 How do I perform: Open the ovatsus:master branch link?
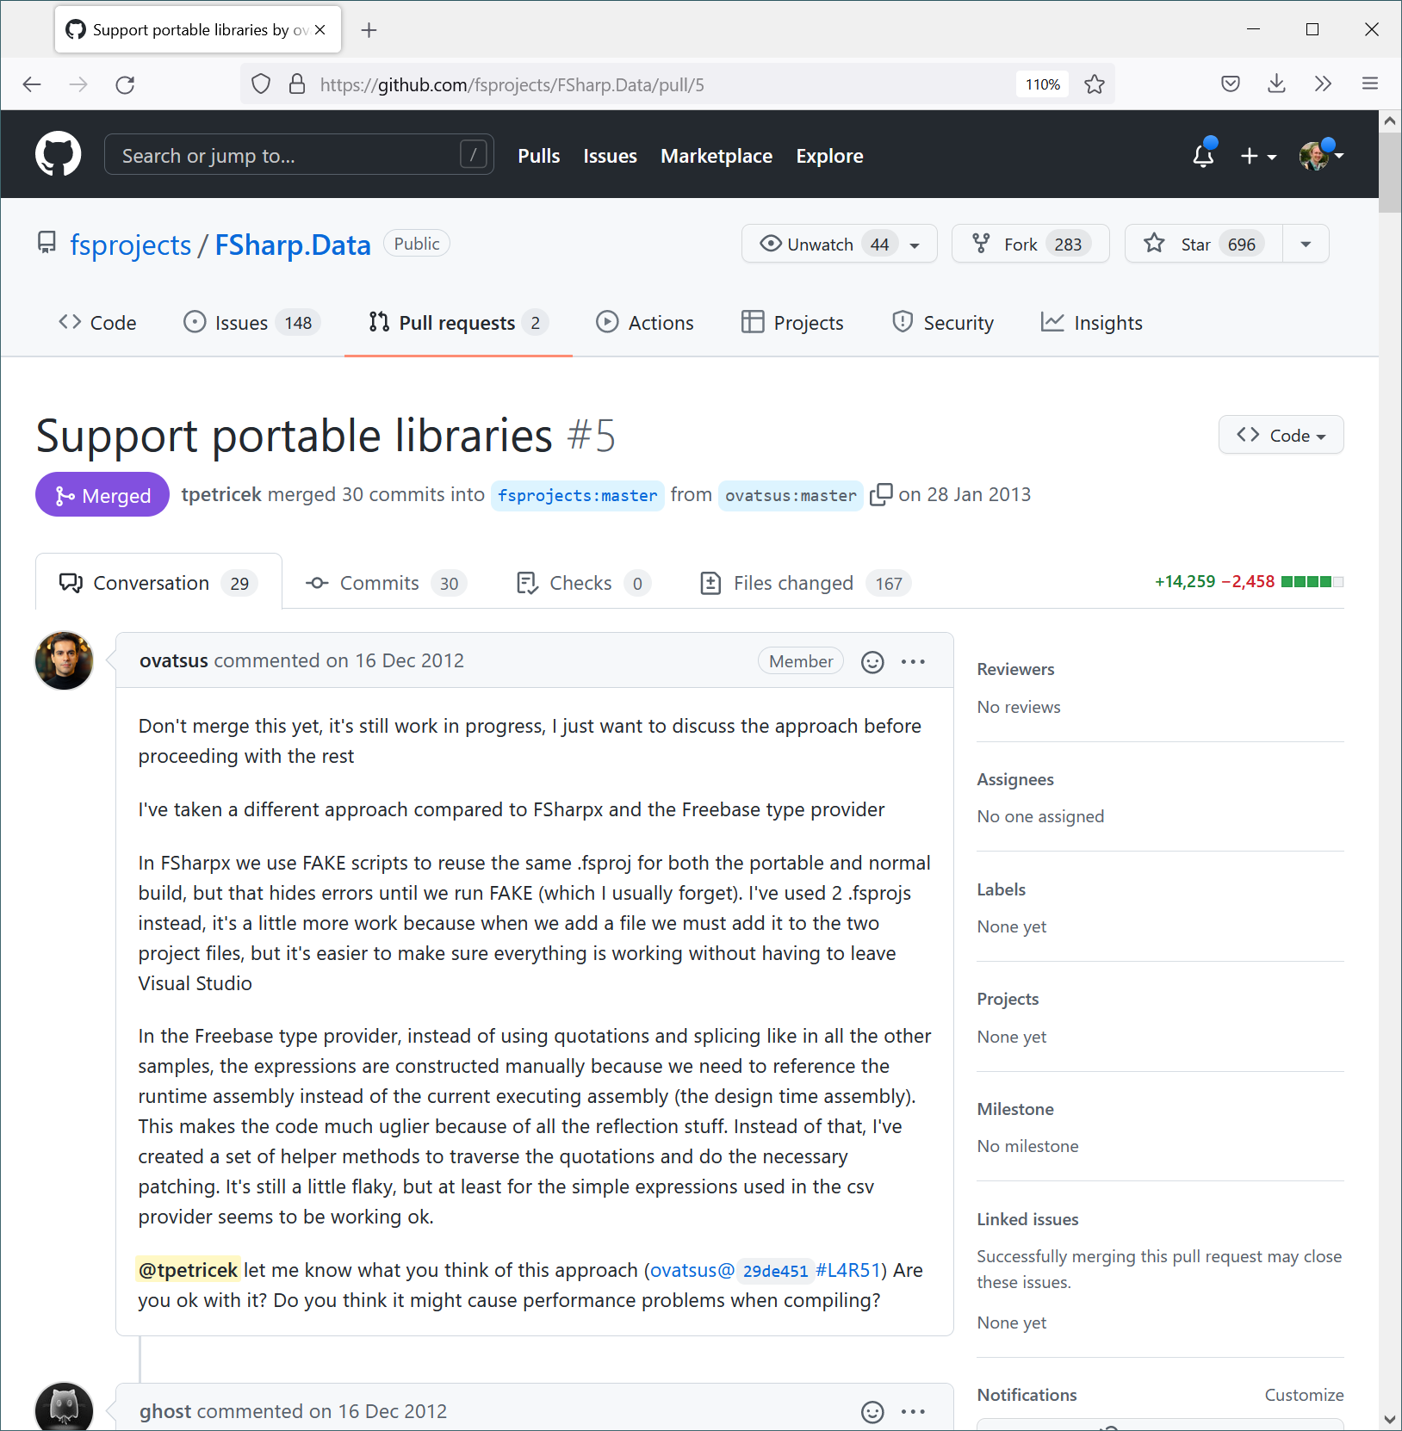(791, 496)
